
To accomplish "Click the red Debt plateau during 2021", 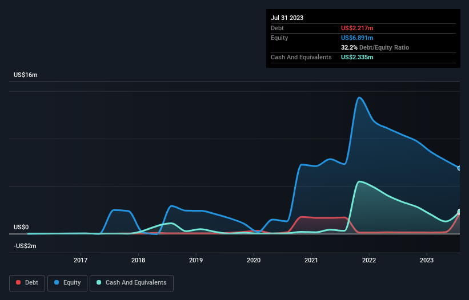I will 323,218.
